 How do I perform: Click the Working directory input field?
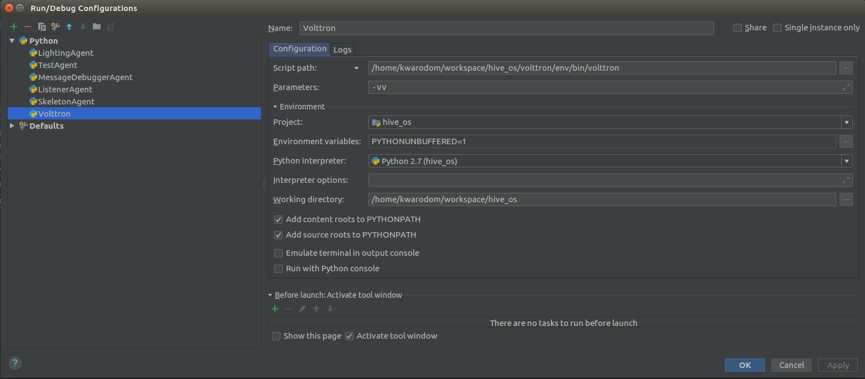click(x=602, y=199)
